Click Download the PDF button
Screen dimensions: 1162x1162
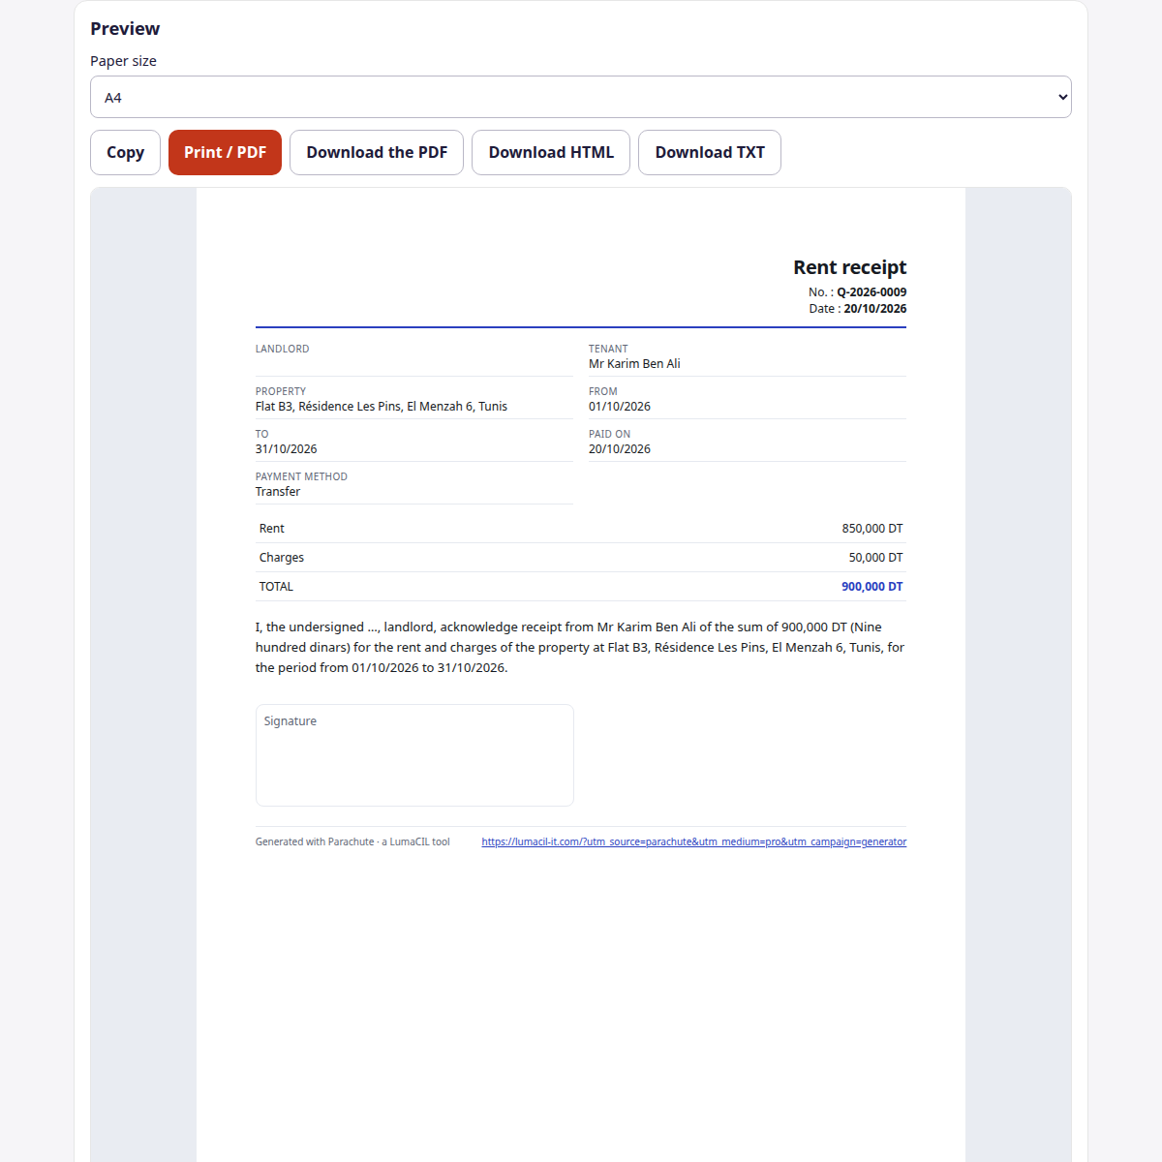pyautogui.click(x=377, y=152)
